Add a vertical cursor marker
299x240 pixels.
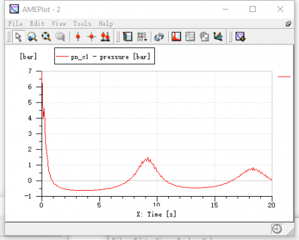click(x=78, y=37)
